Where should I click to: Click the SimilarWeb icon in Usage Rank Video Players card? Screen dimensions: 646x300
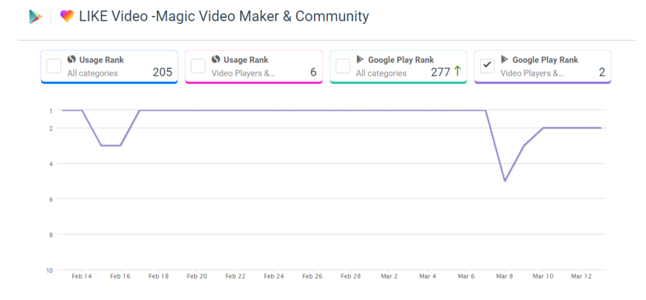coord(216,60)
